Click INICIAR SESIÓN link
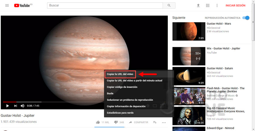Screen dimensions: 255x131 click(235, 6)
